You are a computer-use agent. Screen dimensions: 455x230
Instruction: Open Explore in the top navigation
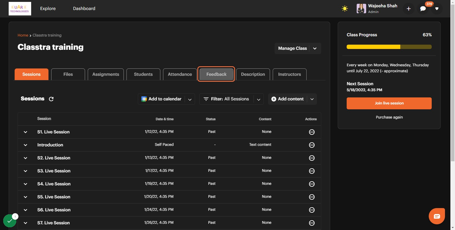point(48,9)
